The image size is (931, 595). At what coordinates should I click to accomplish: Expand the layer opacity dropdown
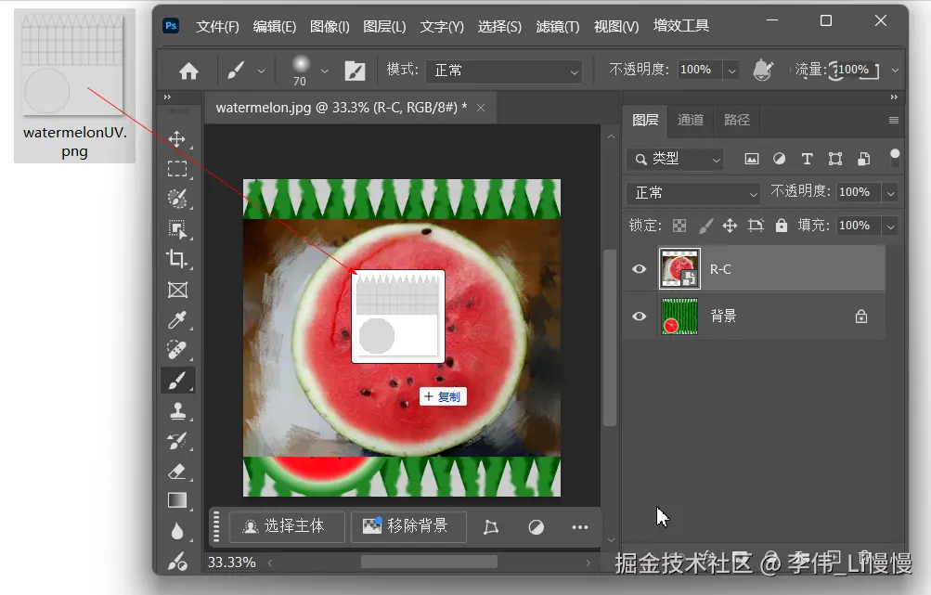pos(890,193)
